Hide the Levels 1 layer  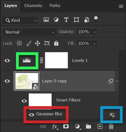[7, 61]
